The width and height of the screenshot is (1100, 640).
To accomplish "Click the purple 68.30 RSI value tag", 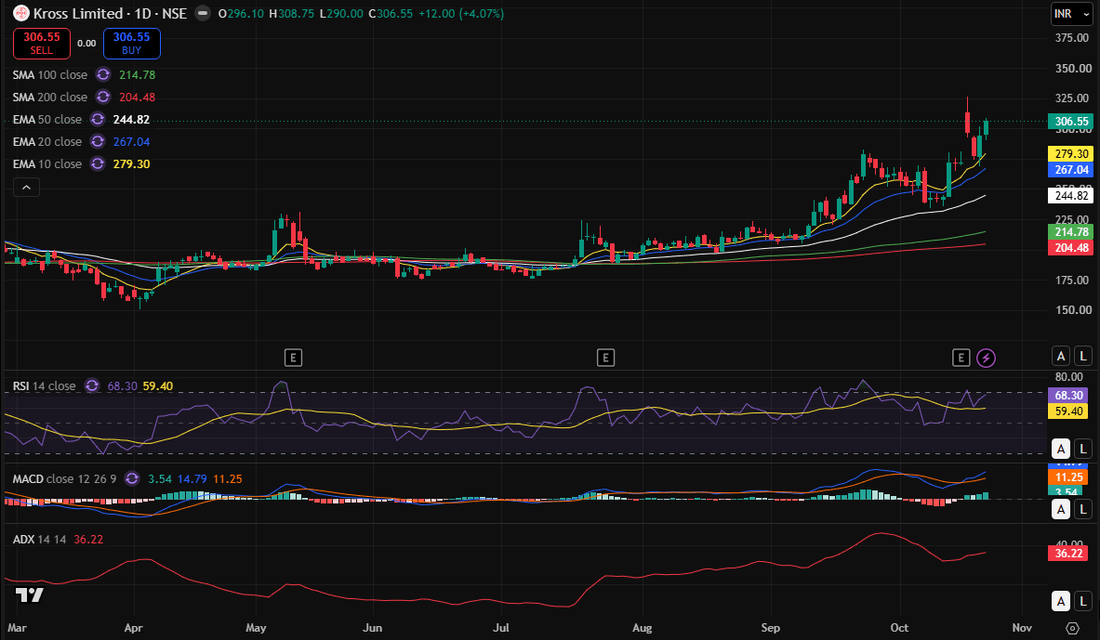I will [x=1067, y=396].
